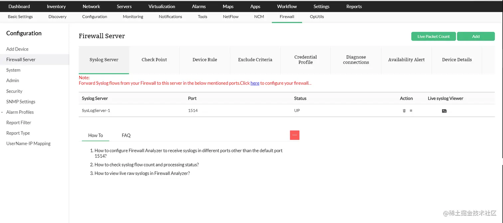Switch to the NetFlow module
Screen dimensions: 503x223
(x=230, y=17)
